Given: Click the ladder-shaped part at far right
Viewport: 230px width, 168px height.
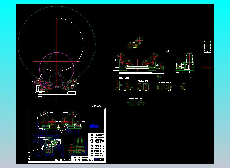Looking at the screenshot, I should pyautogui.click(x=207, y=47).
